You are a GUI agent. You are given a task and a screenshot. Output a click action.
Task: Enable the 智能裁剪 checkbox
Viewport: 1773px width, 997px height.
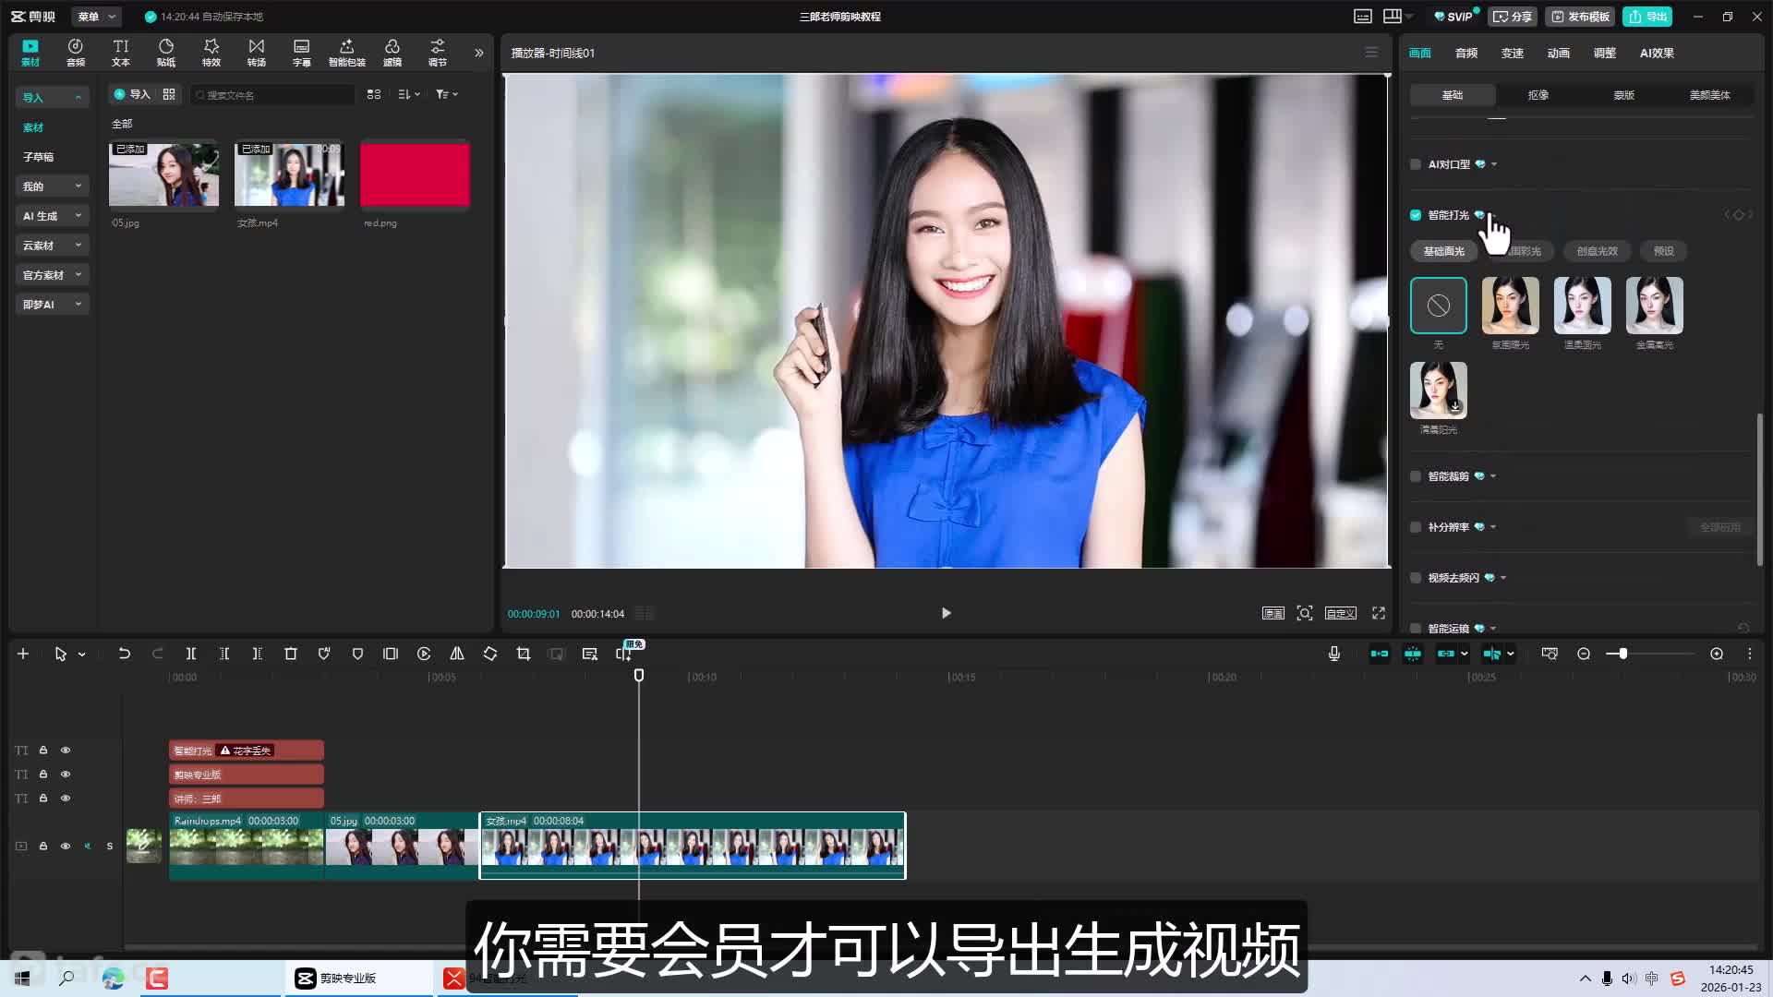tap(1416, 476)
